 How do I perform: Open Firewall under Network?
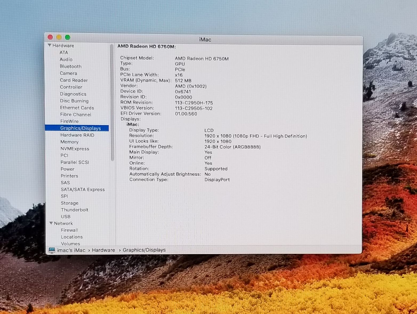pyautogui.click(x=69, y=230)
